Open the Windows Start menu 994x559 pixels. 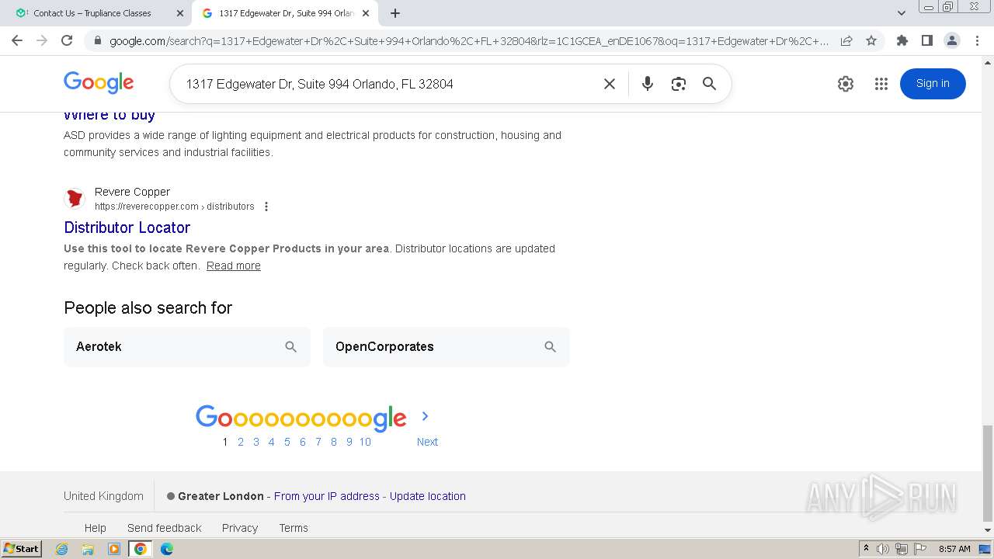click(22, 549)
